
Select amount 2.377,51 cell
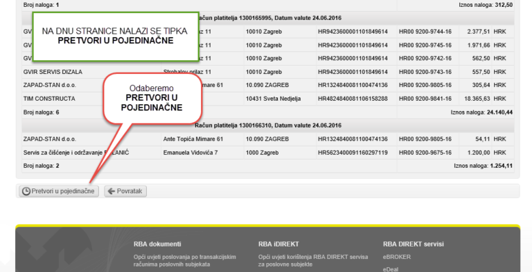[x=479, y=32]
